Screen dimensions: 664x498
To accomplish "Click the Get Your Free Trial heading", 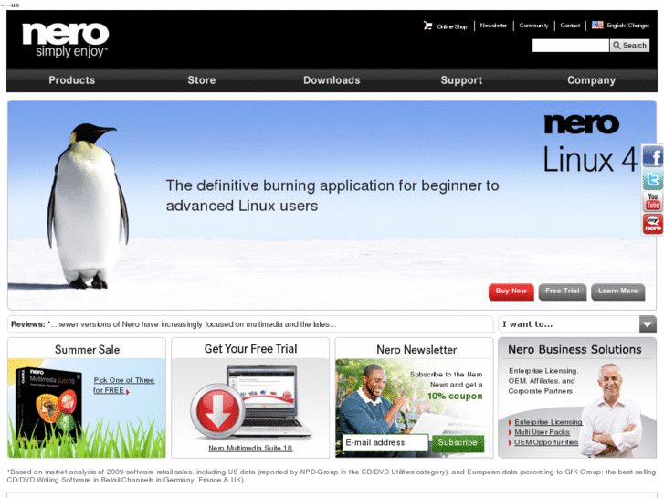I will [250, 349].
